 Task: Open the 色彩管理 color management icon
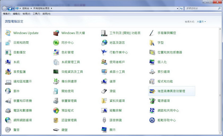[56, 52]
